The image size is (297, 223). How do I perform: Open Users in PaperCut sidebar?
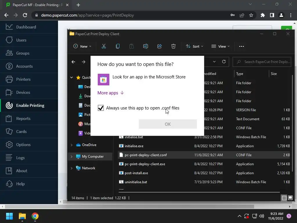pos(29,40)
